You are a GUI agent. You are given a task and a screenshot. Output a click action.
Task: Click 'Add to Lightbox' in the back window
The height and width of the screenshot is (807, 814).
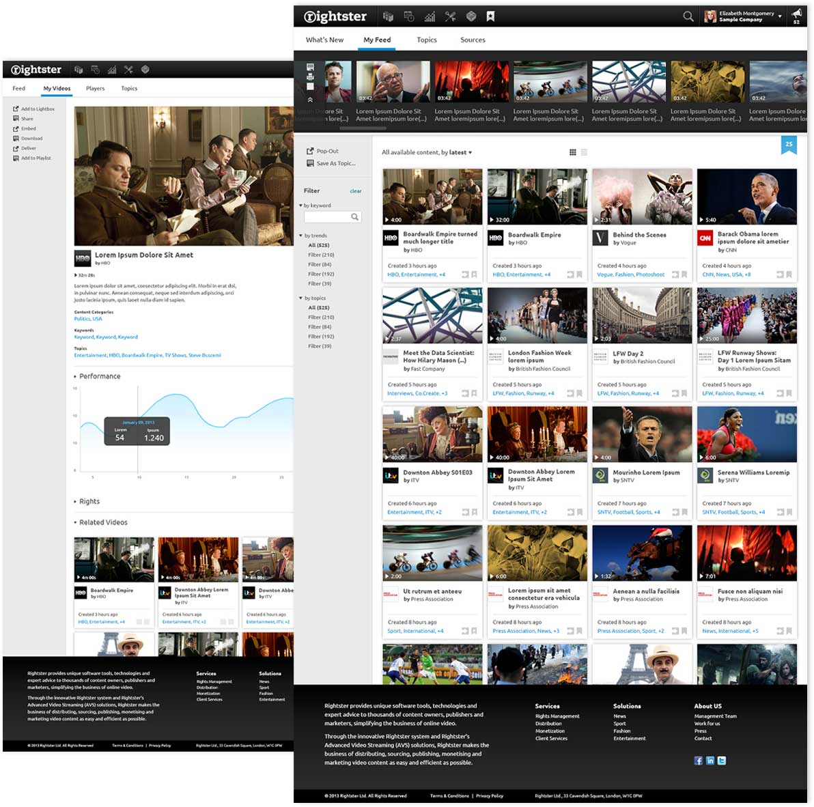(x=33, y=109)
